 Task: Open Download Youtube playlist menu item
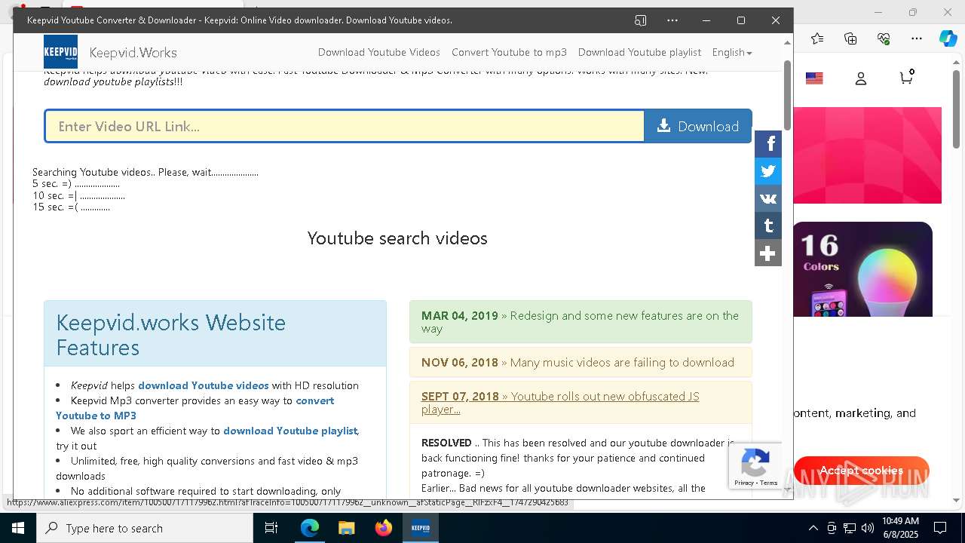(x=639, y=52)
